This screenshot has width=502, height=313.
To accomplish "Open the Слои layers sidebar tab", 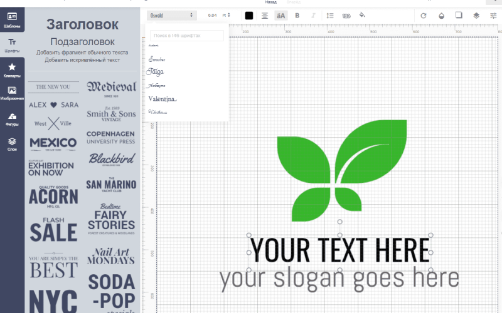I will 12,145.
